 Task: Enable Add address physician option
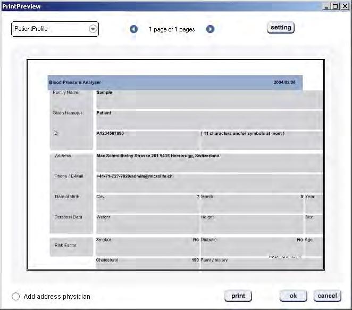click(x=16, y=296)
